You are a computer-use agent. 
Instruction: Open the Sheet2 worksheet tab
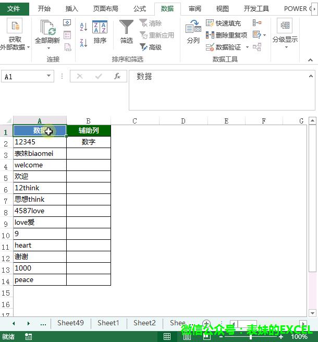pyautogui.click(x=144, y=323)
